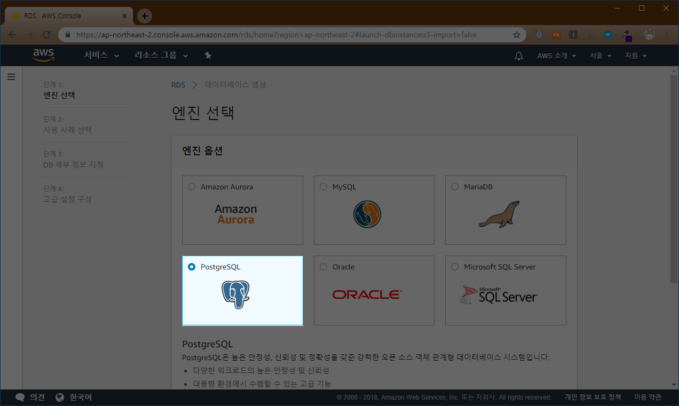Click the eyedropper color picker extension
This screenshot has width=679, height=406.
[627, 35]
